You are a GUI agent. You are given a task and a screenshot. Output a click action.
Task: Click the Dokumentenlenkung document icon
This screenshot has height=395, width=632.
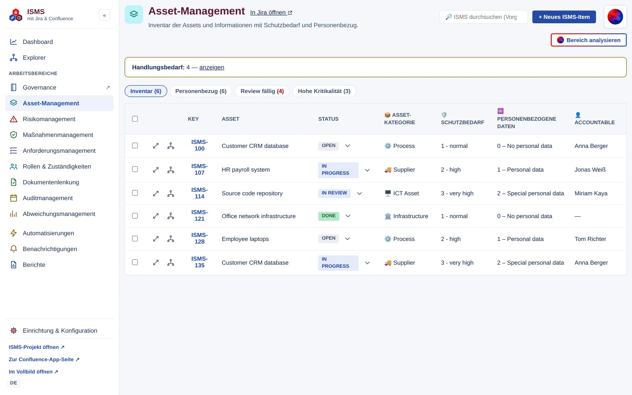pos(14,182)
